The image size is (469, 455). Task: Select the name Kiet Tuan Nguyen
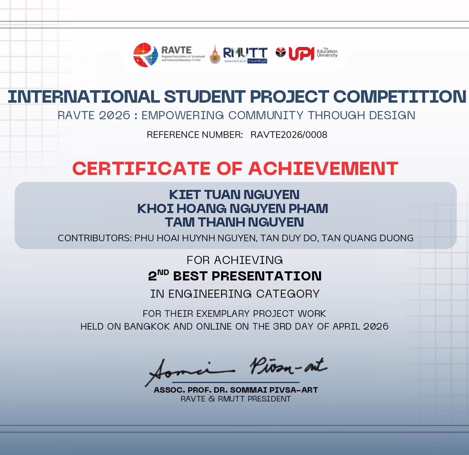point(234,195)
